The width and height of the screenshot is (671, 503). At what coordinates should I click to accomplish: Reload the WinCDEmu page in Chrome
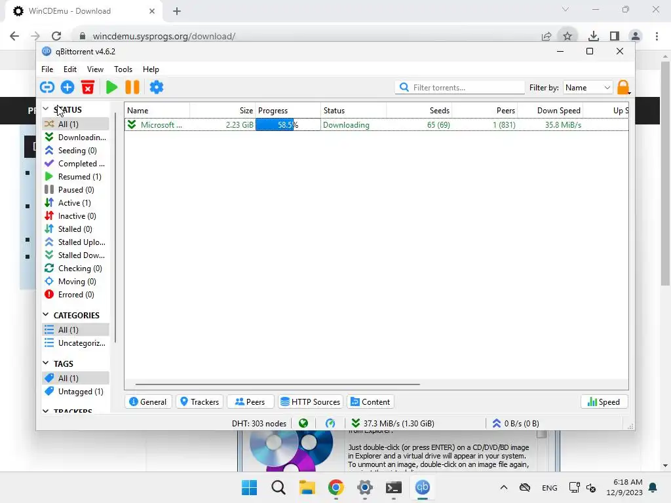click(x=56, y=37)
